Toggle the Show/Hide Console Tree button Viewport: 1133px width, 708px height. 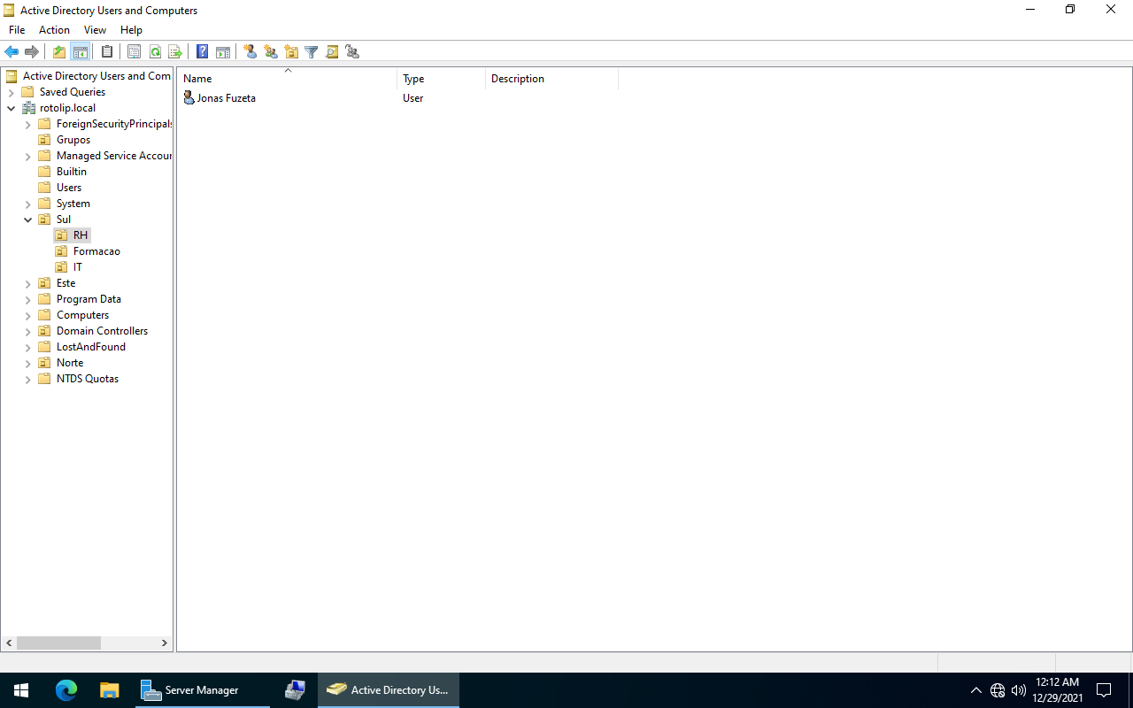[x=80, y=52]
